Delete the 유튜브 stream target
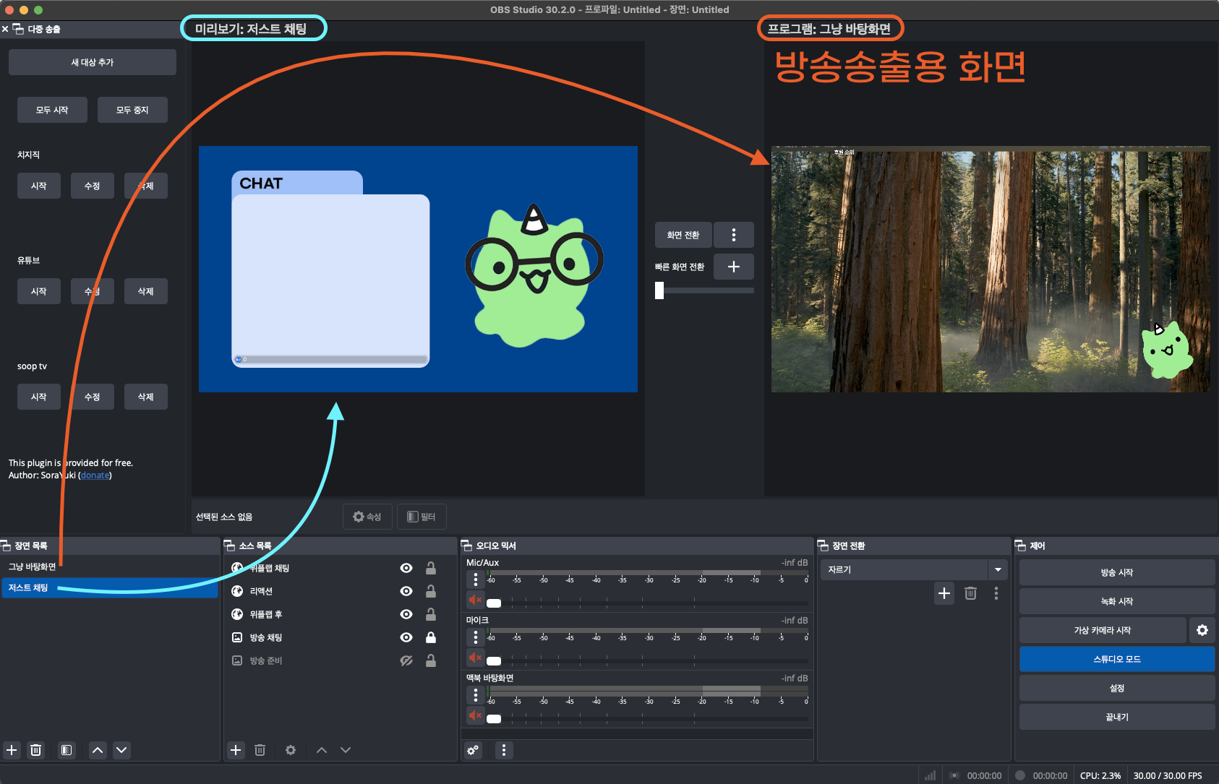The height and width of the screenshot is (784, 1219). coord(146,291)
